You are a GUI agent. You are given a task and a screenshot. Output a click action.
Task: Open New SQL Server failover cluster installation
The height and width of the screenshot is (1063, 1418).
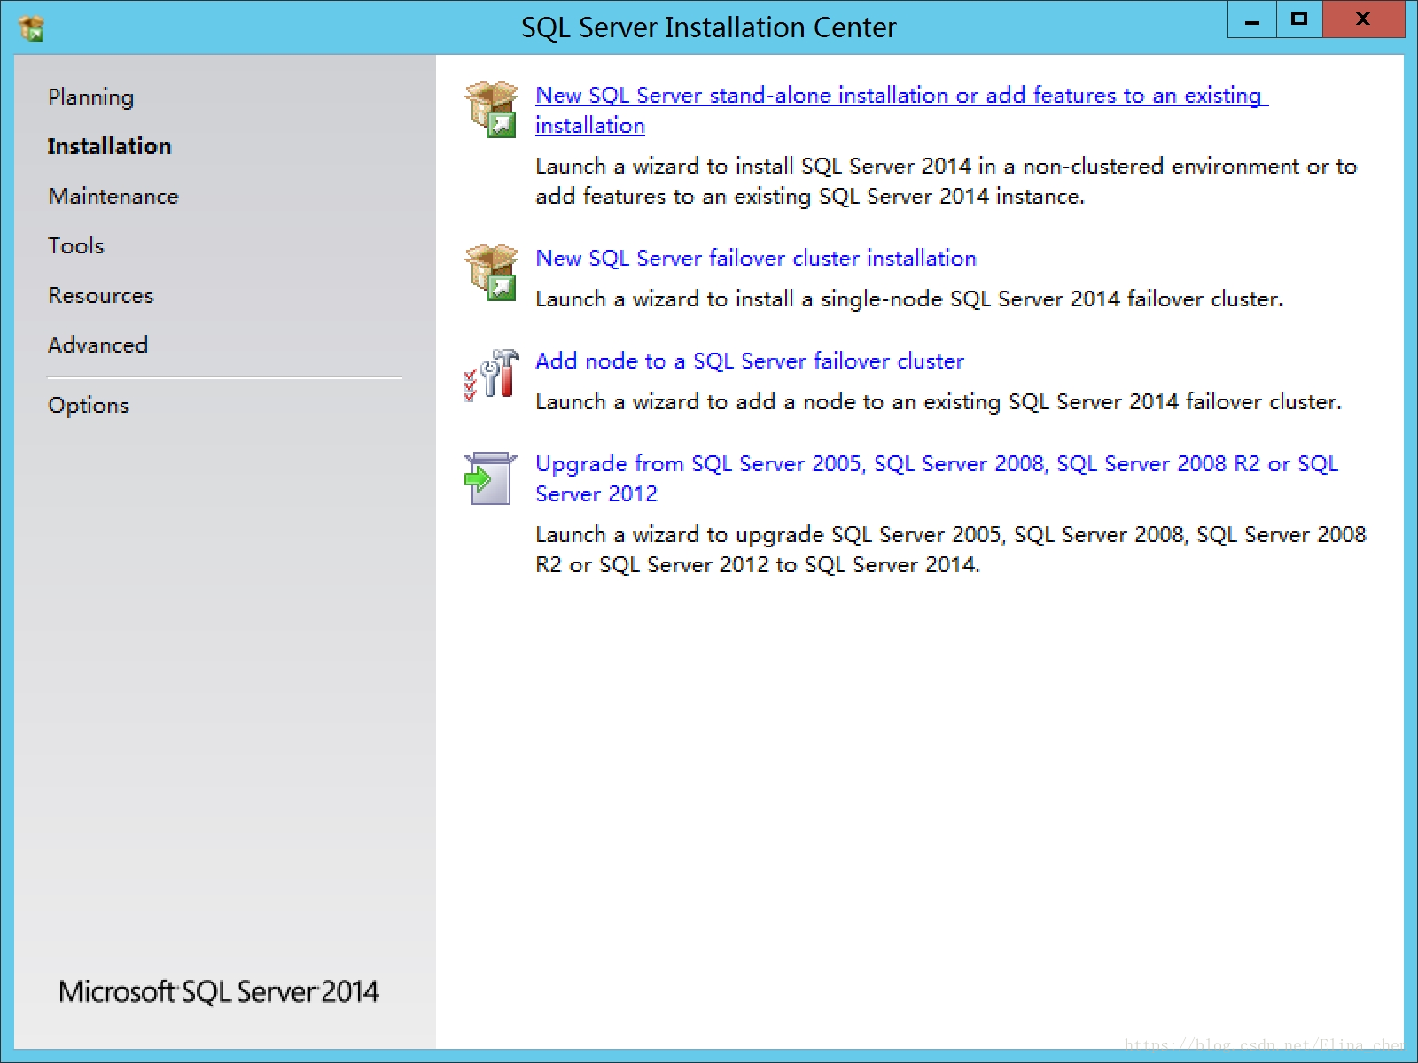click(x=756, y=258)
